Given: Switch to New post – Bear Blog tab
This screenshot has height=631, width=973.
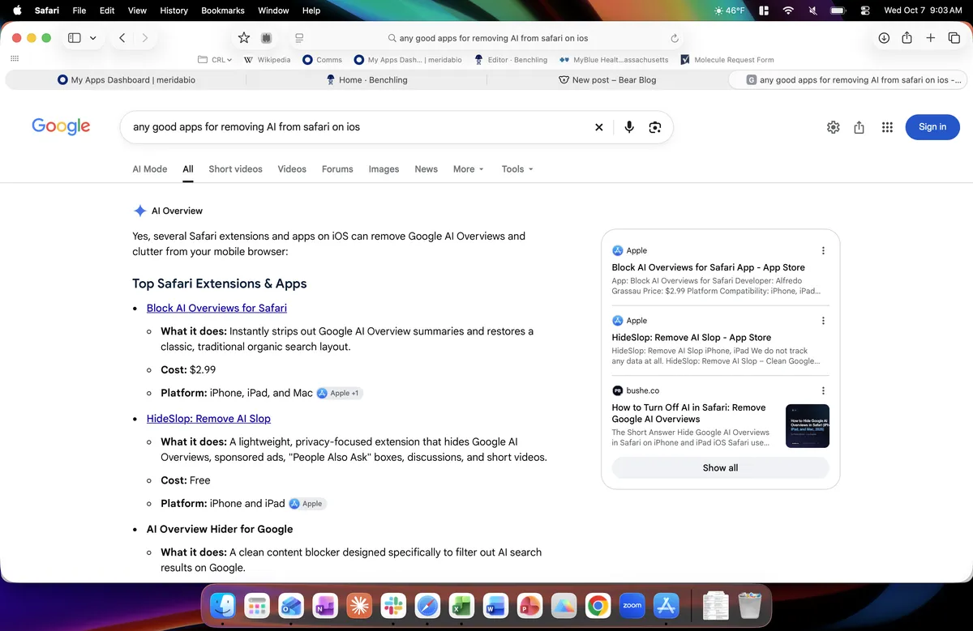Looking at the screenshot, I should point(607,80).
